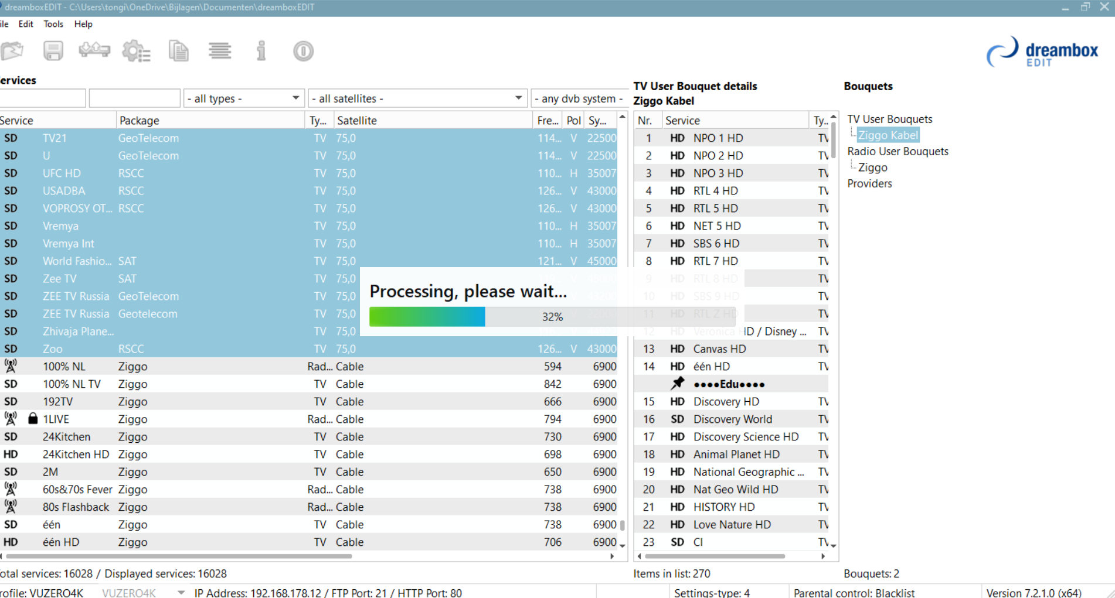Click the open folder toolbar icon
Image resolution: width=1115 pixels, height=598 pixels.
pos(12,51)
